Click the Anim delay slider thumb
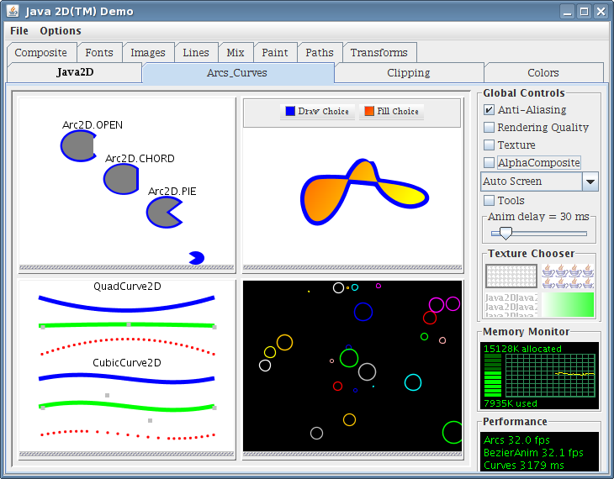Viewport: 614px width, 479px height. click(x=505, y=233)
